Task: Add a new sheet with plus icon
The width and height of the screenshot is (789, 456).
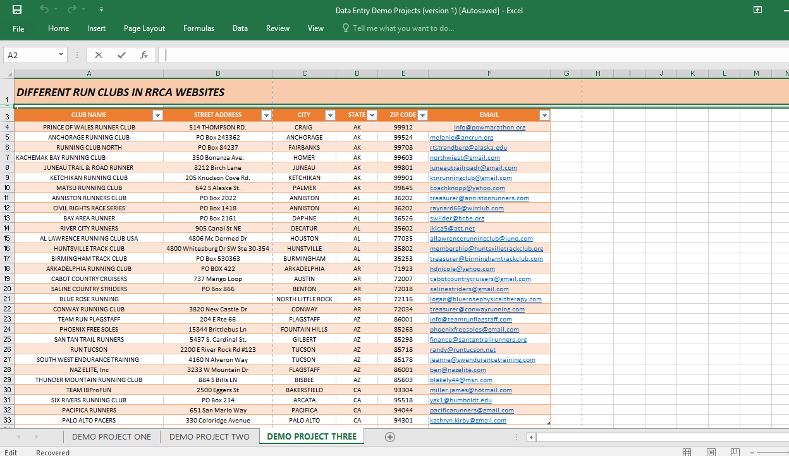Action: coord(390,437)
